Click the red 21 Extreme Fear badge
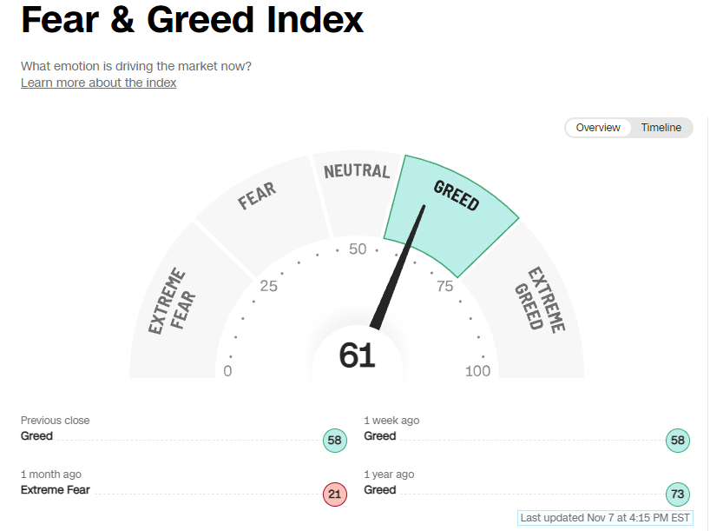This screenshot has height=531, width=710. (x=335, y=494)
